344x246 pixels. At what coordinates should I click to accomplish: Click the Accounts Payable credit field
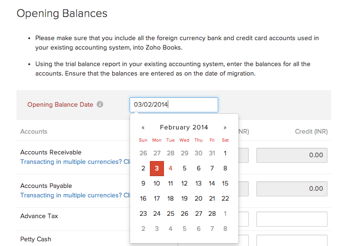[292, 188]
